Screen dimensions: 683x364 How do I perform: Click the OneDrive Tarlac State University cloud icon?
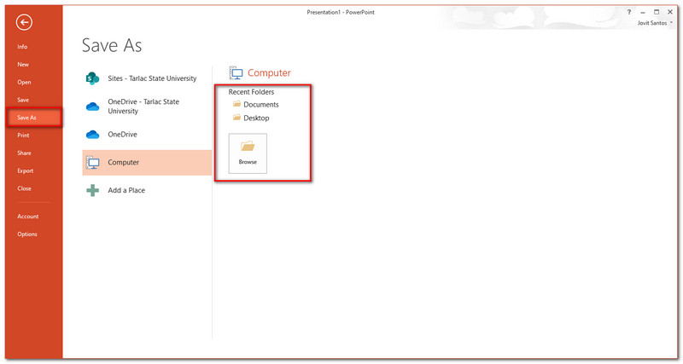click(x=92, y=107)
